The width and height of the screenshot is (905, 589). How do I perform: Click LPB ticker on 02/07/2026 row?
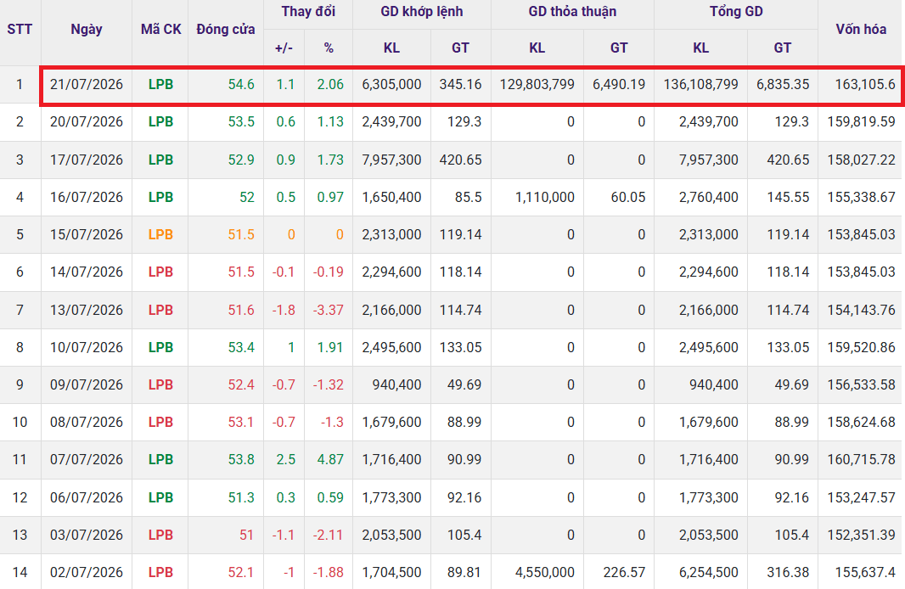pos(160,572)
